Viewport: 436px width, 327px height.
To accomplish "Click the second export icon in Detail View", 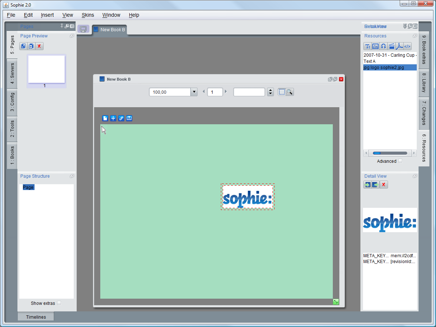I will [x=375, y=185].
